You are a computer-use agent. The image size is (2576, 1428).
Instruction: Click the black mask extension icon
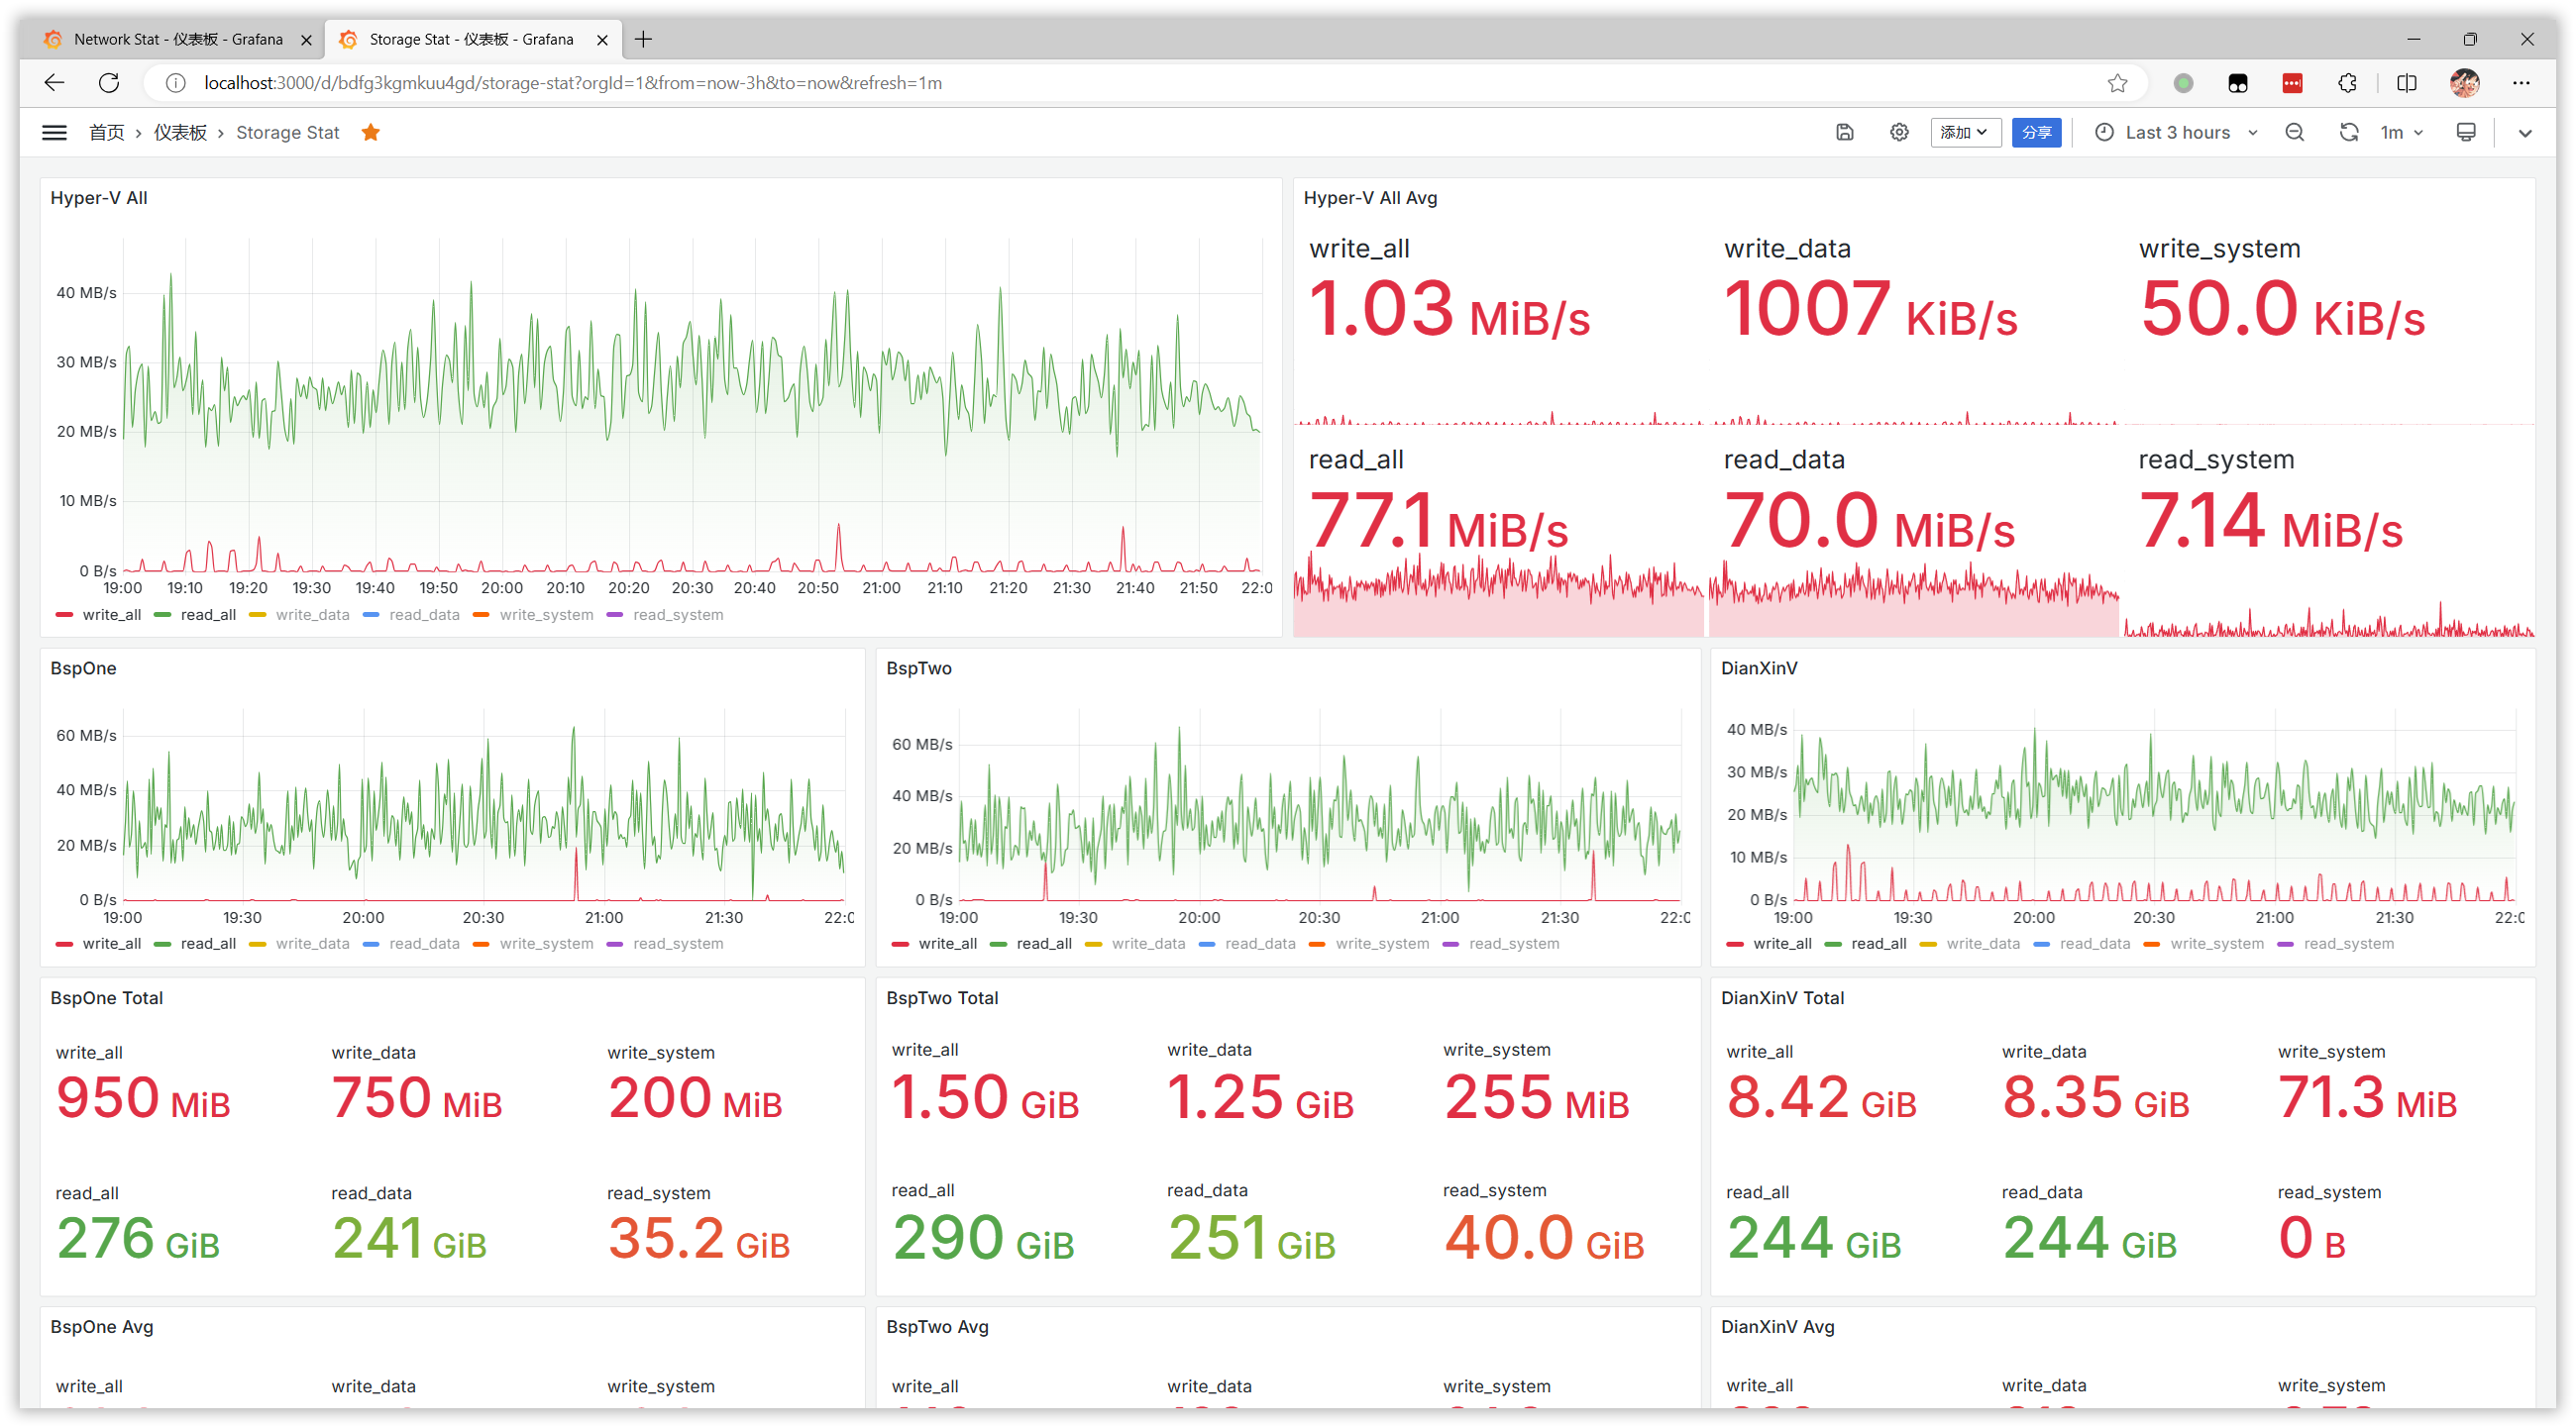click(2238, 83)
